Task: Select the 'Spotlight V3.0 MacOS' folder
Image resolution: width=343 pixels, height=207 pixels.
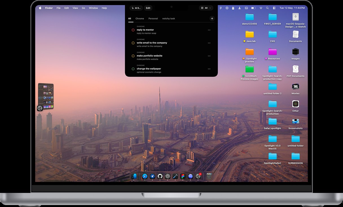Action: pos(272,143)
